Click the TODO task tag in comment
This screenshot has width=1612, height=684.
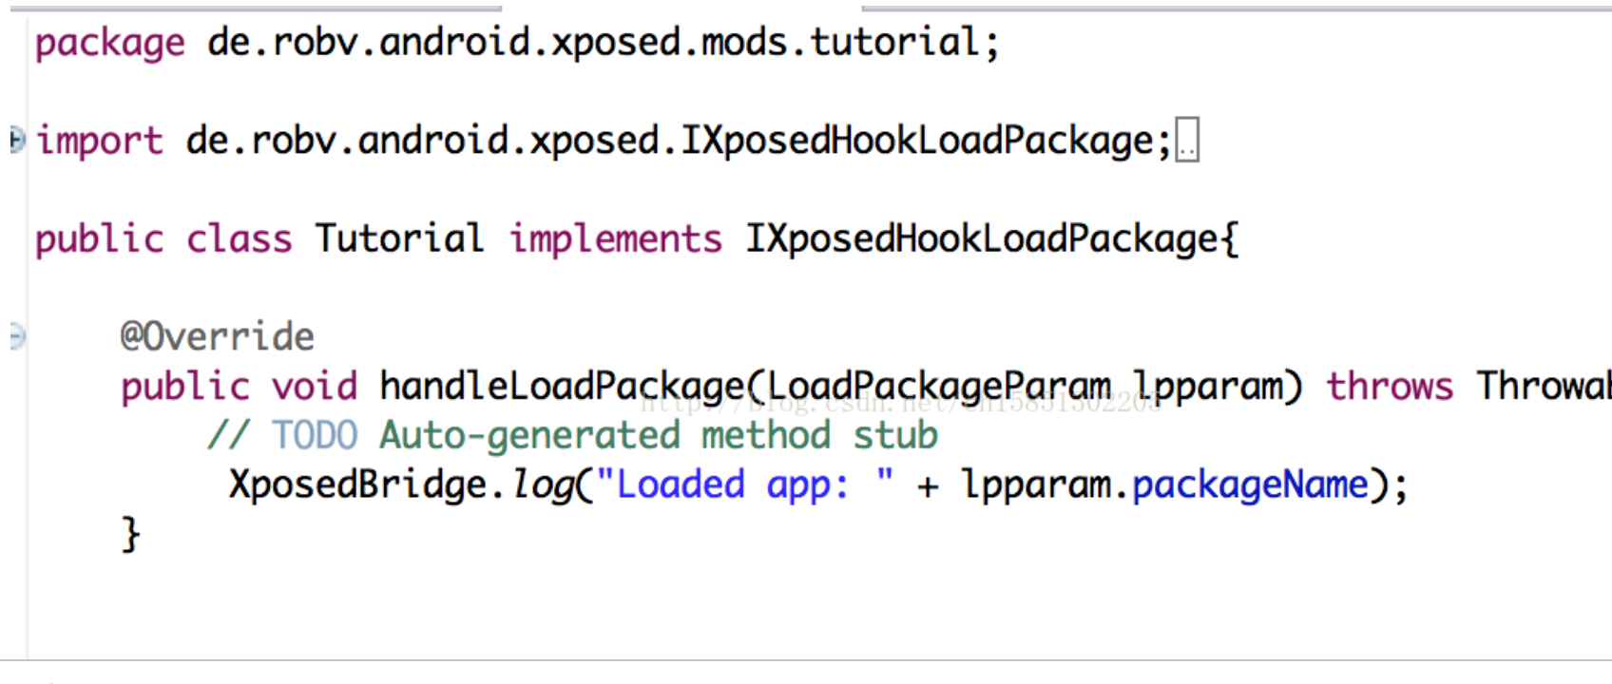pos(315,435)
